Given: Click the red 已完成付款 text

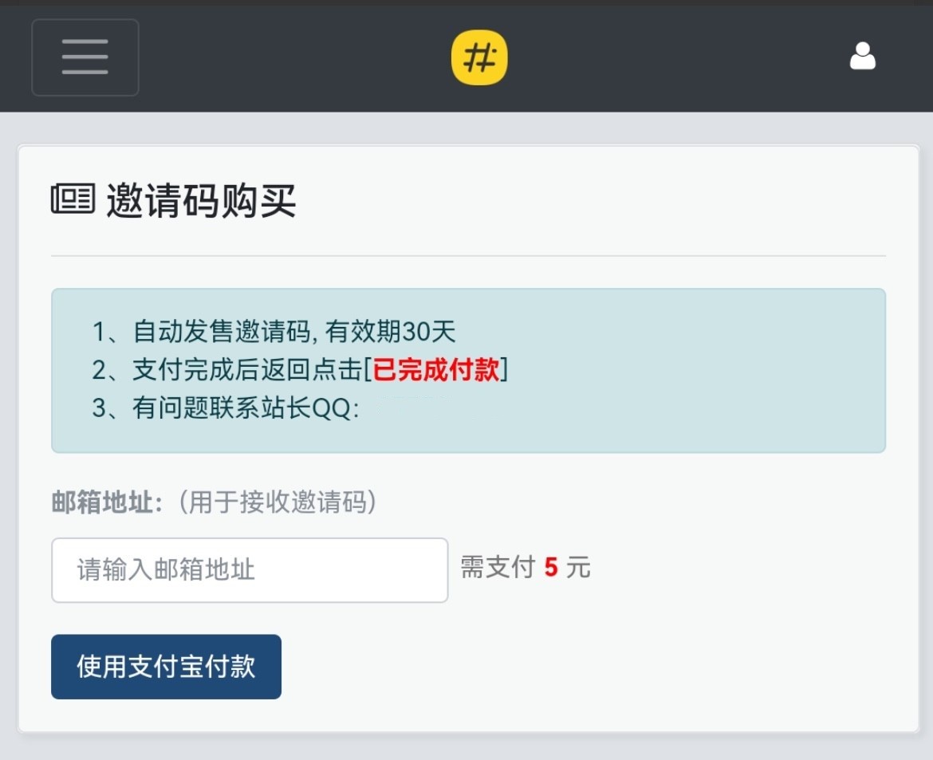Looking at the screenshot, I should tap(436, 370).
